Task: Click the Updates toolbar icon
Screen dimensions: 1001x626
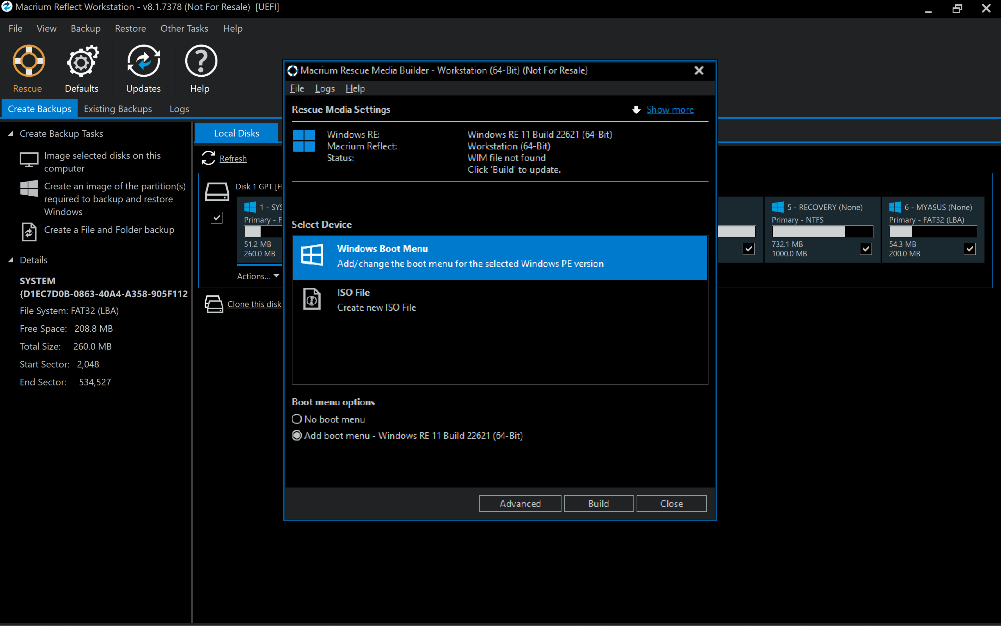Action: click(x=143, y=61)
